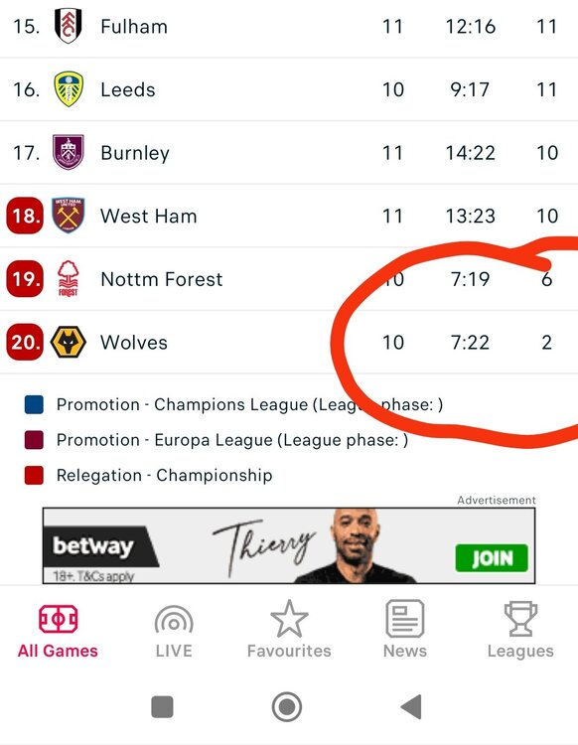Select the Wolves team row name
Viewport: 578px width, 745px height.
(134, 343)
